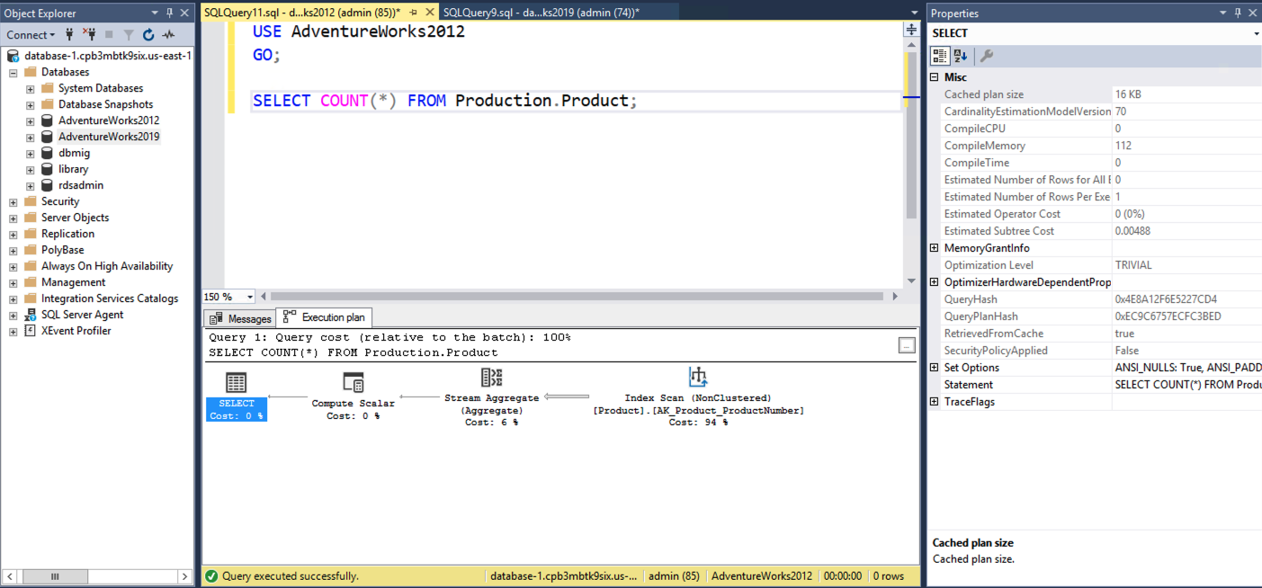
Task: Pin the Properties panel
Action: click(x=1238, y=13)
